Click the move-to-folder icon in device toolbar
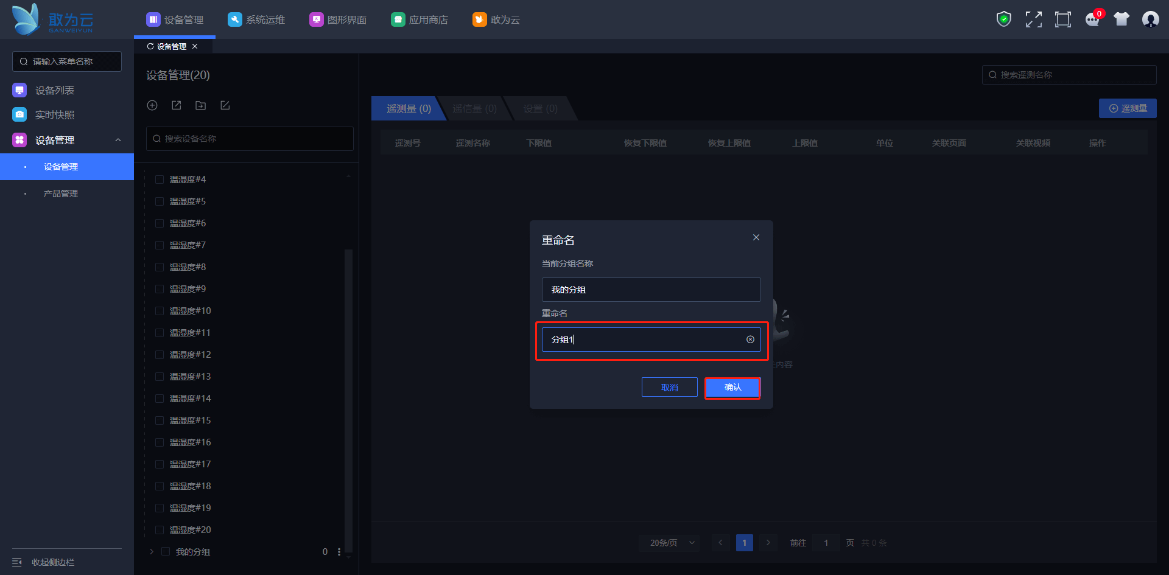 [x=200, y=105]
